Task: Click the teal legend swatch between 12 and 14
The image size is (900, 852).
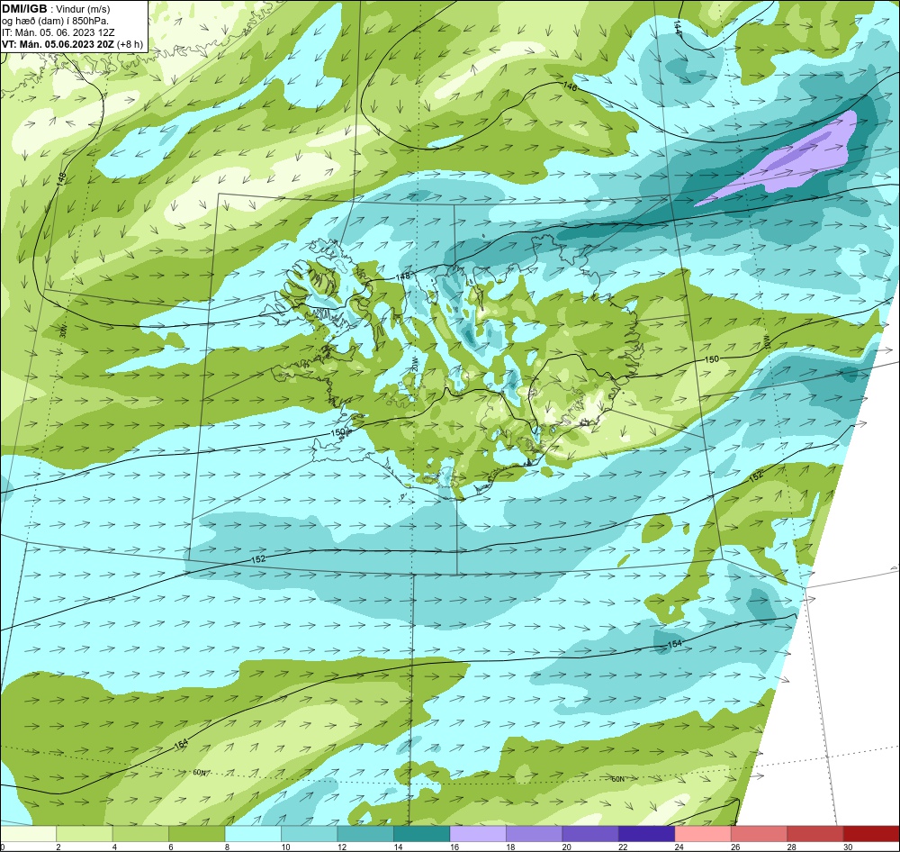Action: click(x=365, y=834)
